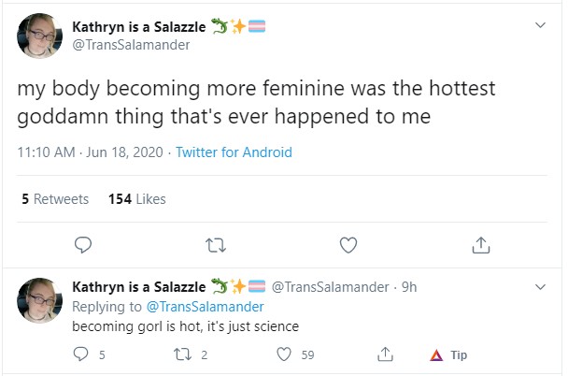The image size is (568, 376).
Task: Click the 9h timestamp on the reply
Action: coord(409,287)
